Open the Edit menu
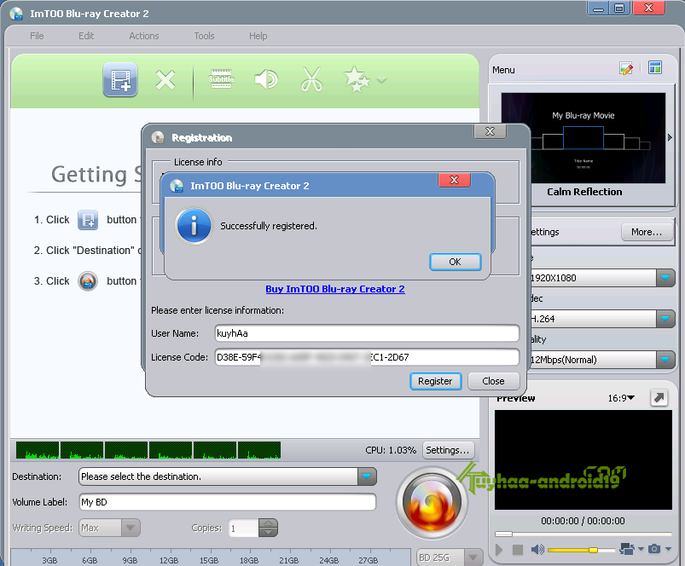 click(86, 36)
